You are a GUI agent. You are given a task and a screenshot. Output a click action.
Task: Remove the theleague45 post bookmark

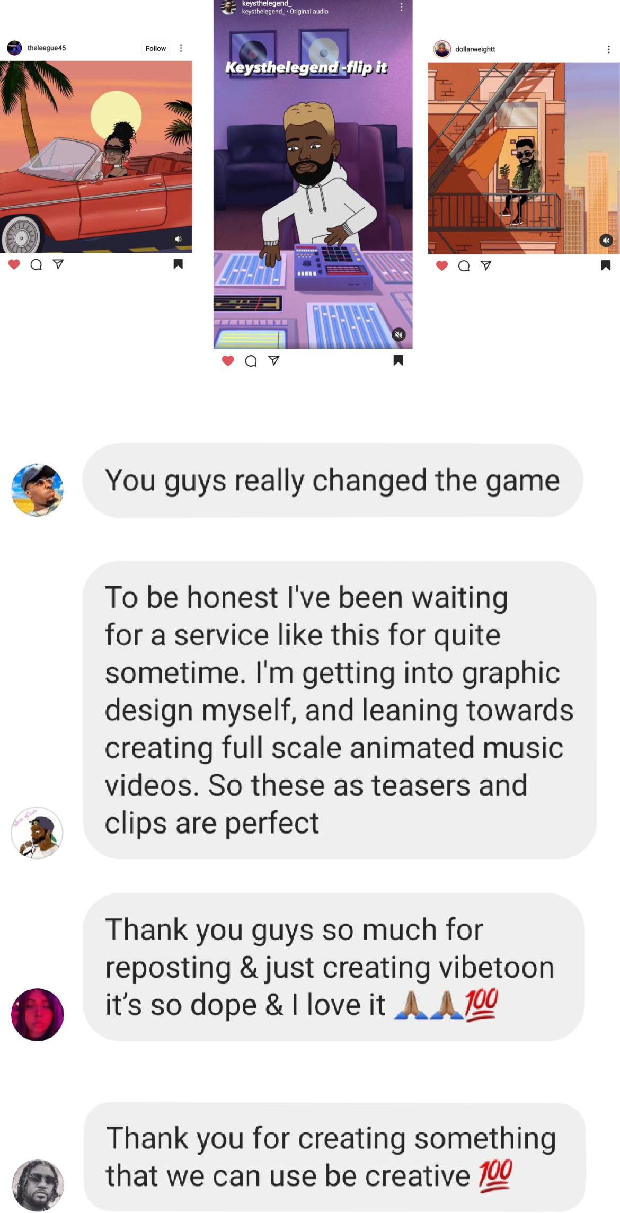coord(178,264)
